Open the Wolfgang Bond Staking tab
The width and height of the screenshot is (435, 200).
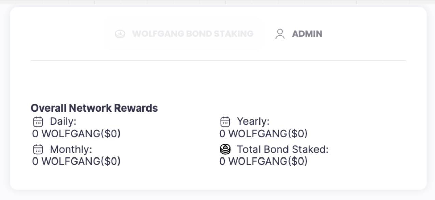[x=184, y=34]
